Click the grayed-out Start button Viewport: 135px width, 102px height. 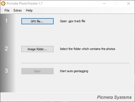coord(37,71)
